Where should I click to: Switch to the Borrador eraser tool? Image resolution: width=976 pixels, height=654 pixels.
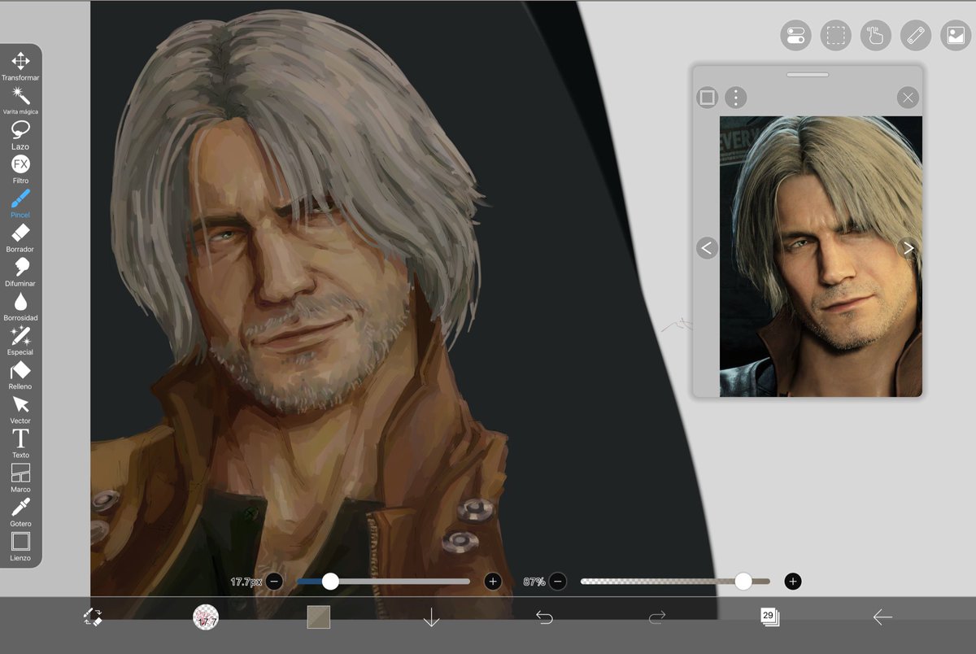tap(20, 238)
